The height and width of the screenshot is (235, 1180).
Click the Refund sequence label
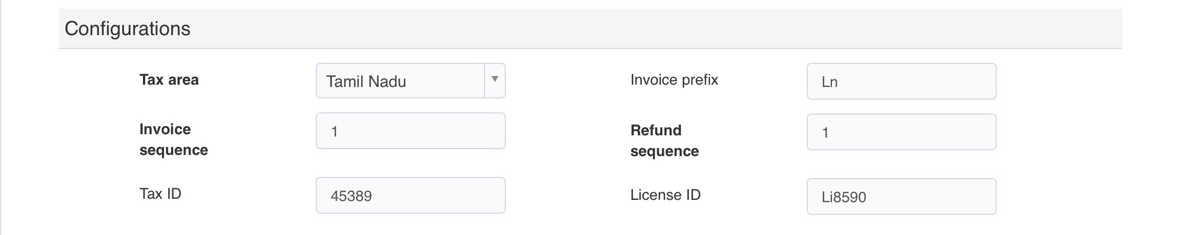coord(664,141)
